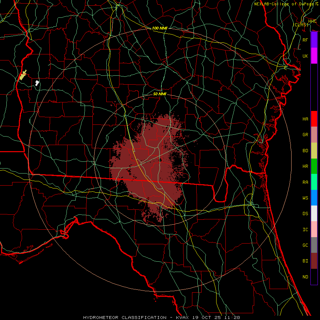The image size is (320, 320).
Task: Click the ND black legend swatch
Action: [314, 277]
